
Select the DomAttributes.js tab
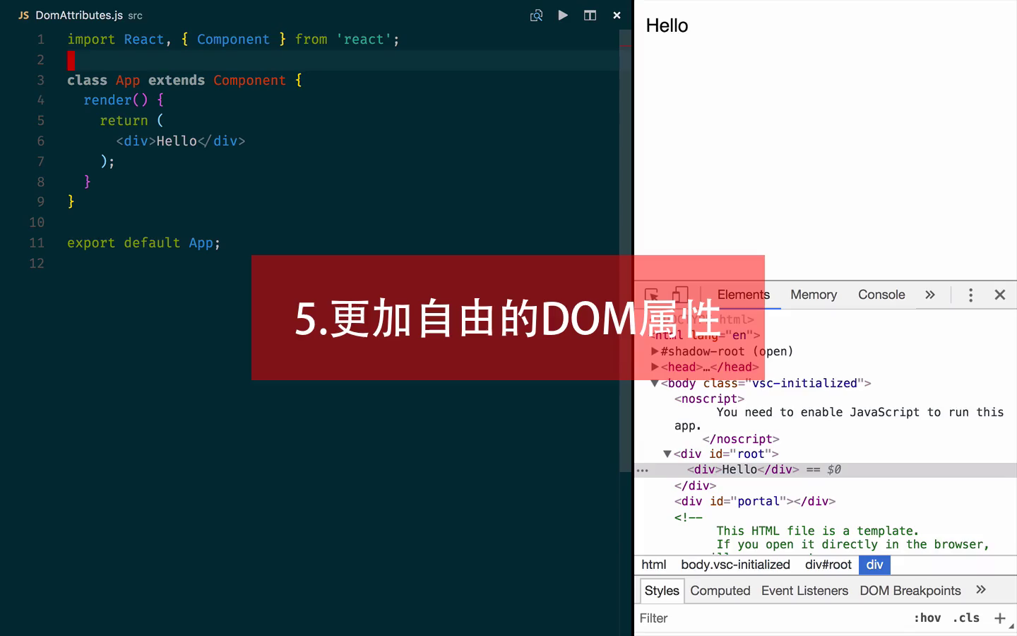coord(80,15)
